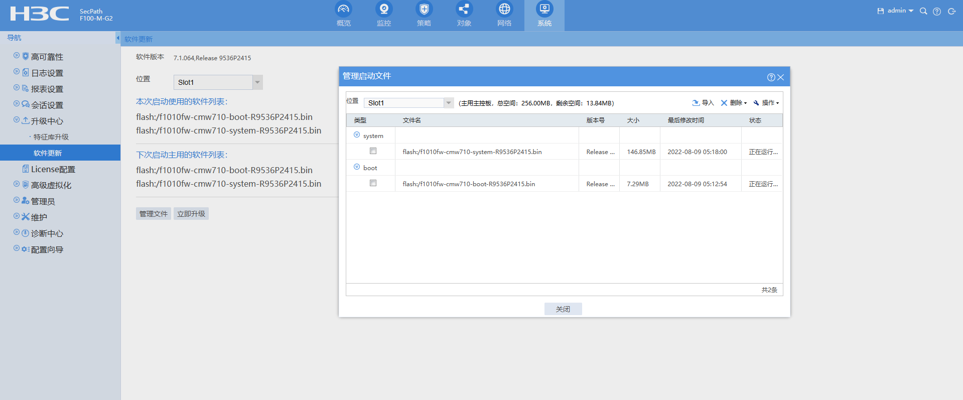Select 特征库升级 in the navigation tree

[x=51, y=137]
